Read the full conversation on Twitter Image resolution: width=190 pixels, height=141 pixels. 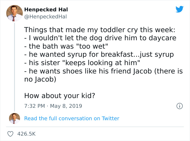[72, 118]
